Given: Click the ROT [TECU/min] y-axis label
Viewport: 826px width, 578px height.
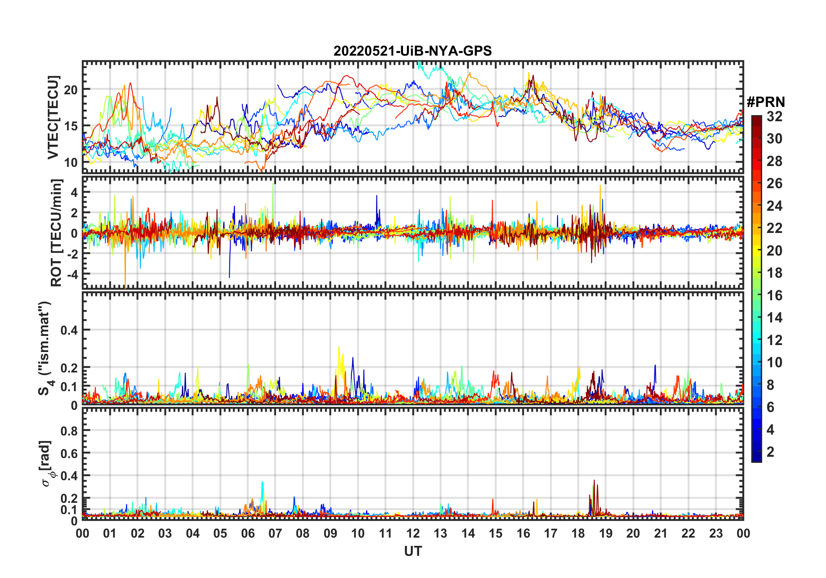Looking at the screenshot, I should pyautogui.click(x=56, y=233).
